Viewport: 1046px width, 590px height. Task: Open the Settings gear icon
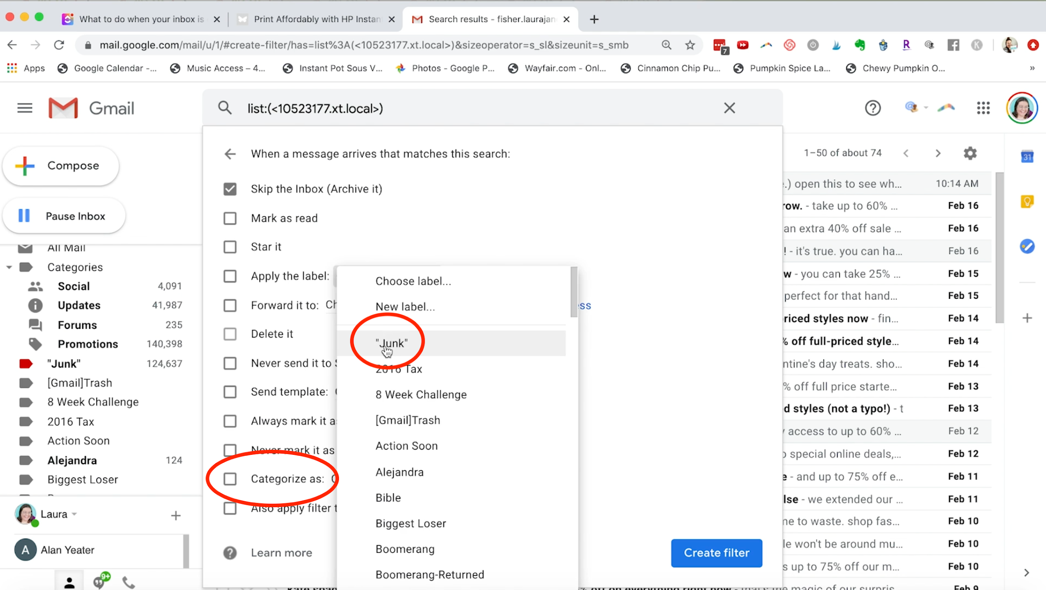(970, 153)
